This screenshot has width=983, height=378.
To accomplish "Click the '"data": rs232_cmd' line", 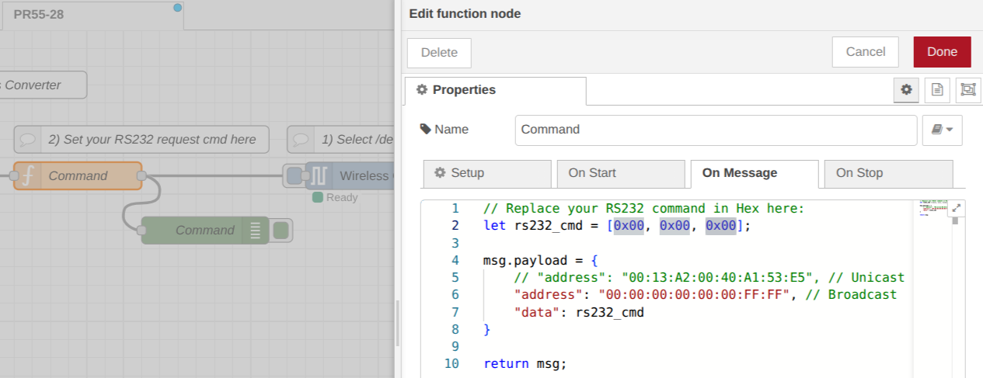I will (579, 313).
